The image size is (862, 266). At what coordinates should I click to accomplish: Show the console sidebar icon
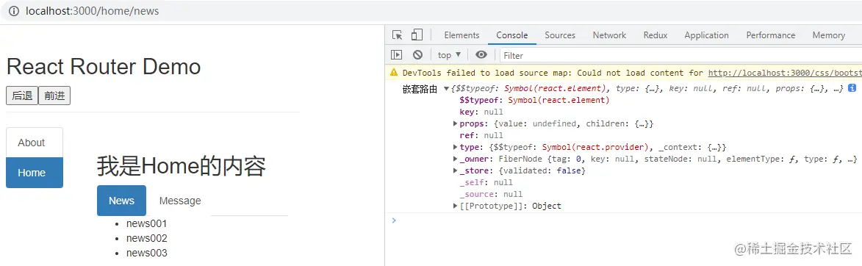(396, 55)
